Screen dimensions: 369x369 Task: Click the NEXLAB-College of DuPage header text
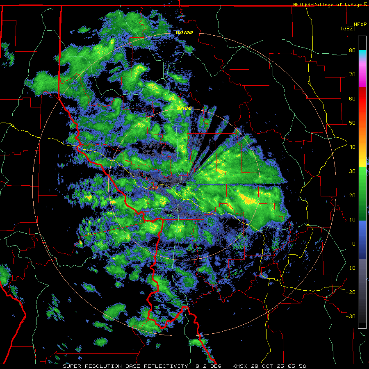point(328,5)
